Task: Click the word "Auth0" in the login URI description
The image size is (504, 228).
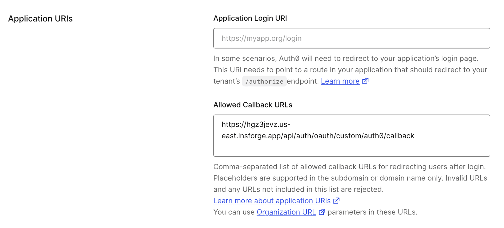Action: [289, 58]
